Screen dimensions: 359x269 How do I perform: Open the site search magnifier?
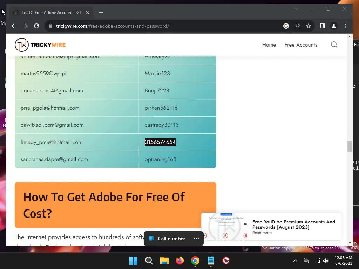pos(334,44)
